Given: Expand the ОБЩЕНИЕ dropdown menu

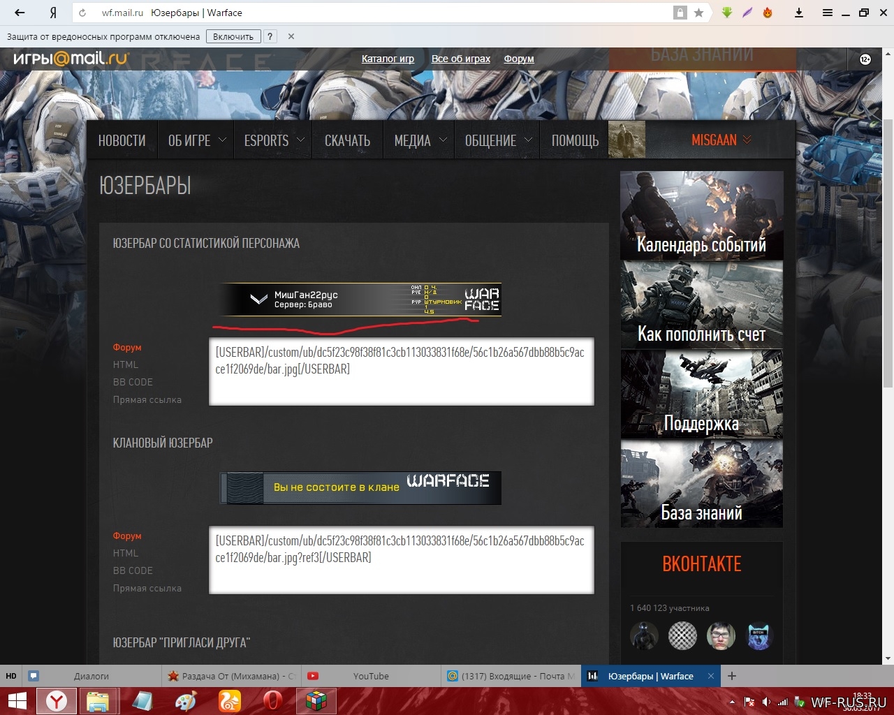Looking at the screenshot, I should click(x=498, y=140).
